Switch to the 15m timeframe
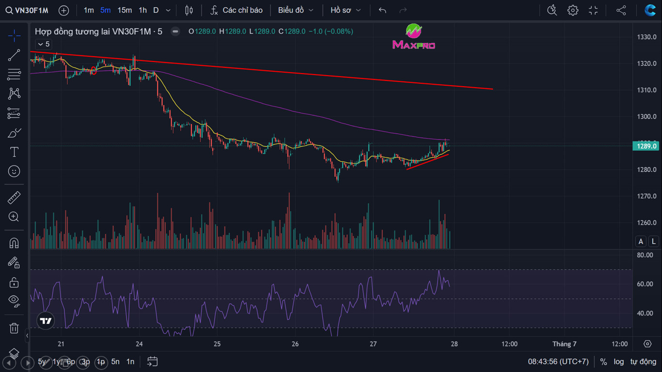 pyautogui.click(x=125, y=10)
